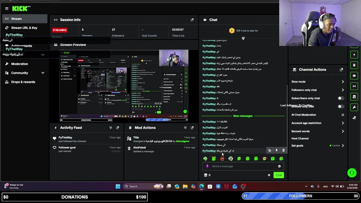Open Windows Start menu

(118, 186)
